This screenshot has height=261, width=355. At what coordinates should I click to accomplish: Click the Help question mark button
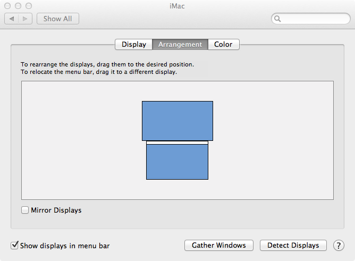(x=339, y=246)
